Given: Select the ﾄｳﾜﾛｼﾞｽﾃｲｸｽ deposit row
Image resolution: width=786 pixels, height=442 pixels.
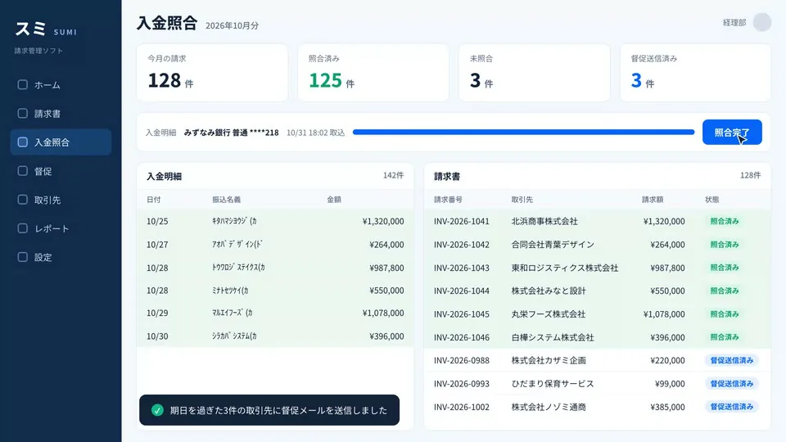Looking at the screenshot, I should 275,268.
